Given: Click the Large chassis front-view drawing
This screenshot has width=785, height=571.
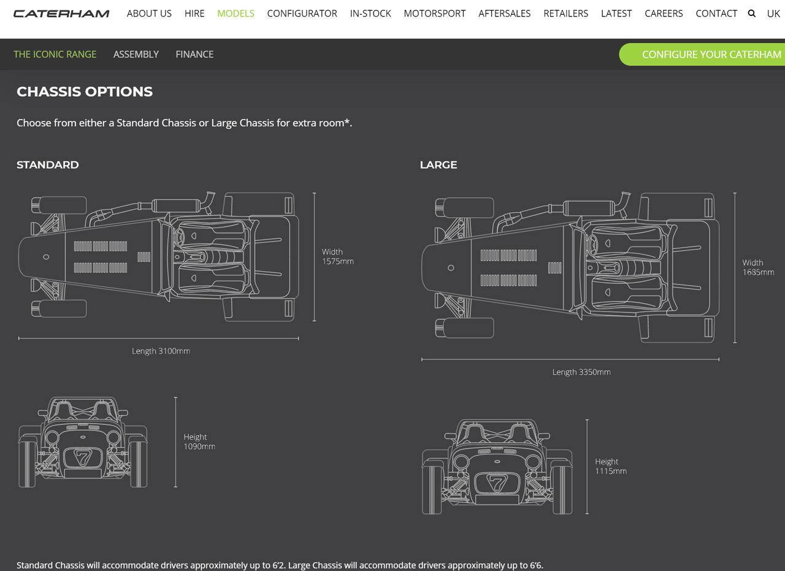Looking at the screenshot, I should pyautogui.click(x=497, y=467).
